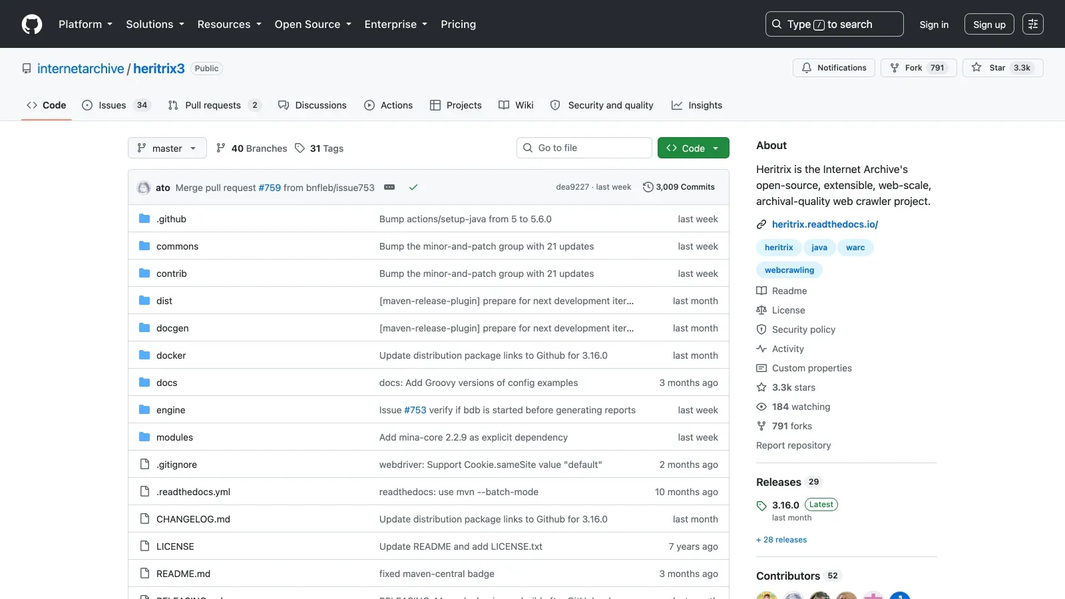Click the watching eye icon
The width and height of the screenshot is (1065, 599).
761,407
